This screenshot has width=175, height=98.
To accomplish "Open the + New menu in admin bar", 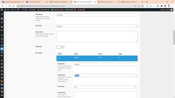I will [25, 10].
